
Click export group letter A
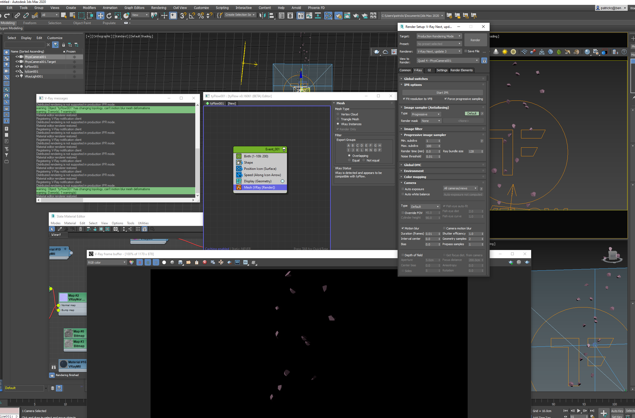pos(349,145)
